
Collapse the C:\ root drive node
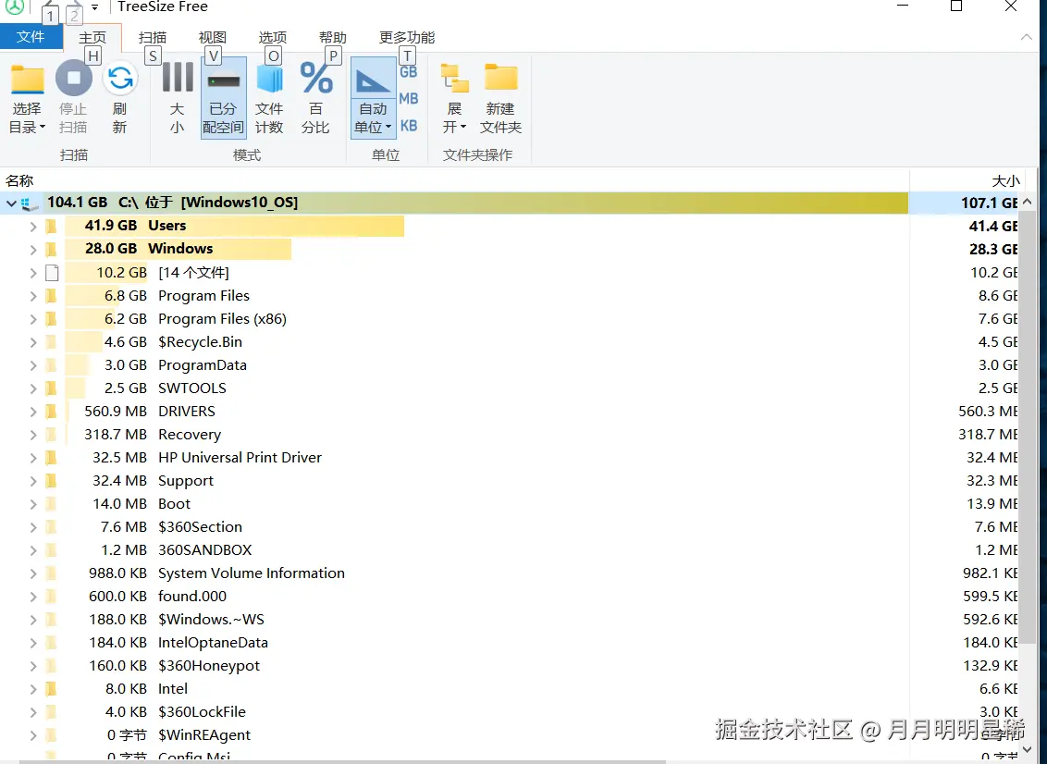[x=11, y=203]
